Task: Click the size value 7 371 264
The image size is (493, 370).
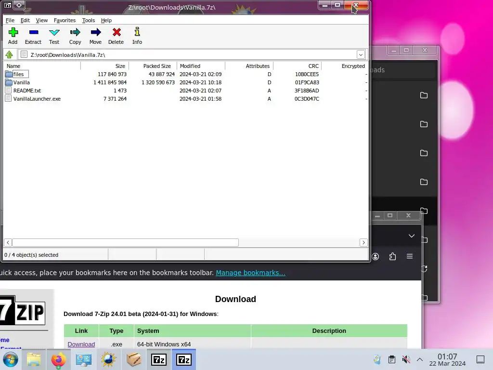Action: tap(115, 99)
